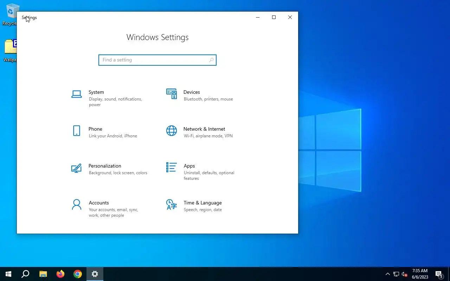This screenshot has width=450, height=281.
Task: Click 'Display, sound, notifications, power' text
Action: tap(115, 102)
